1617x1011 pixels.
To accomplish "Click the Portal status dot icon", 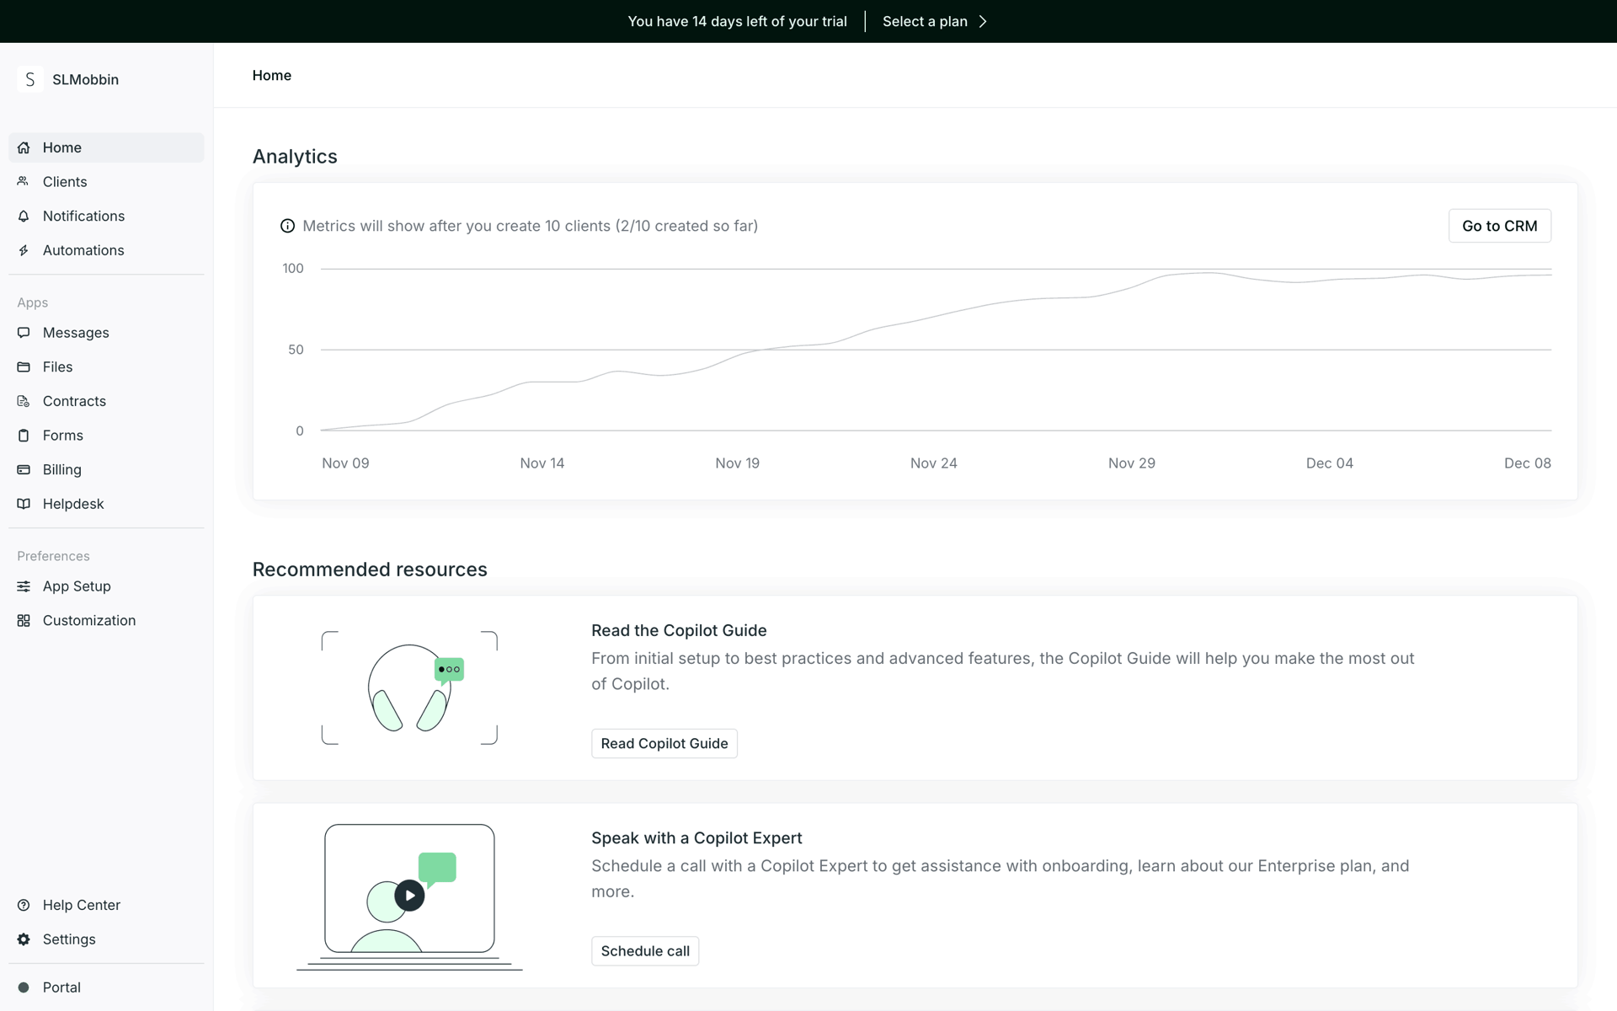I will point(24,987).
